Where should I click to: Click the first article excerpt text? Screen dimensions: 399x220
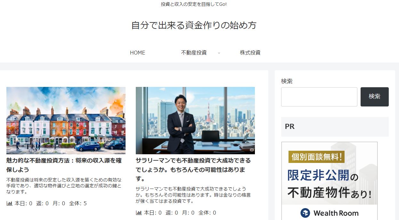[64, 186]
